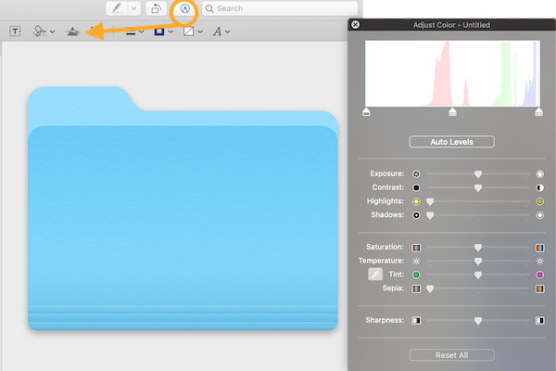Click the low Sharpness icon
The width and height of the screenshot is (556, 371).
416,321
